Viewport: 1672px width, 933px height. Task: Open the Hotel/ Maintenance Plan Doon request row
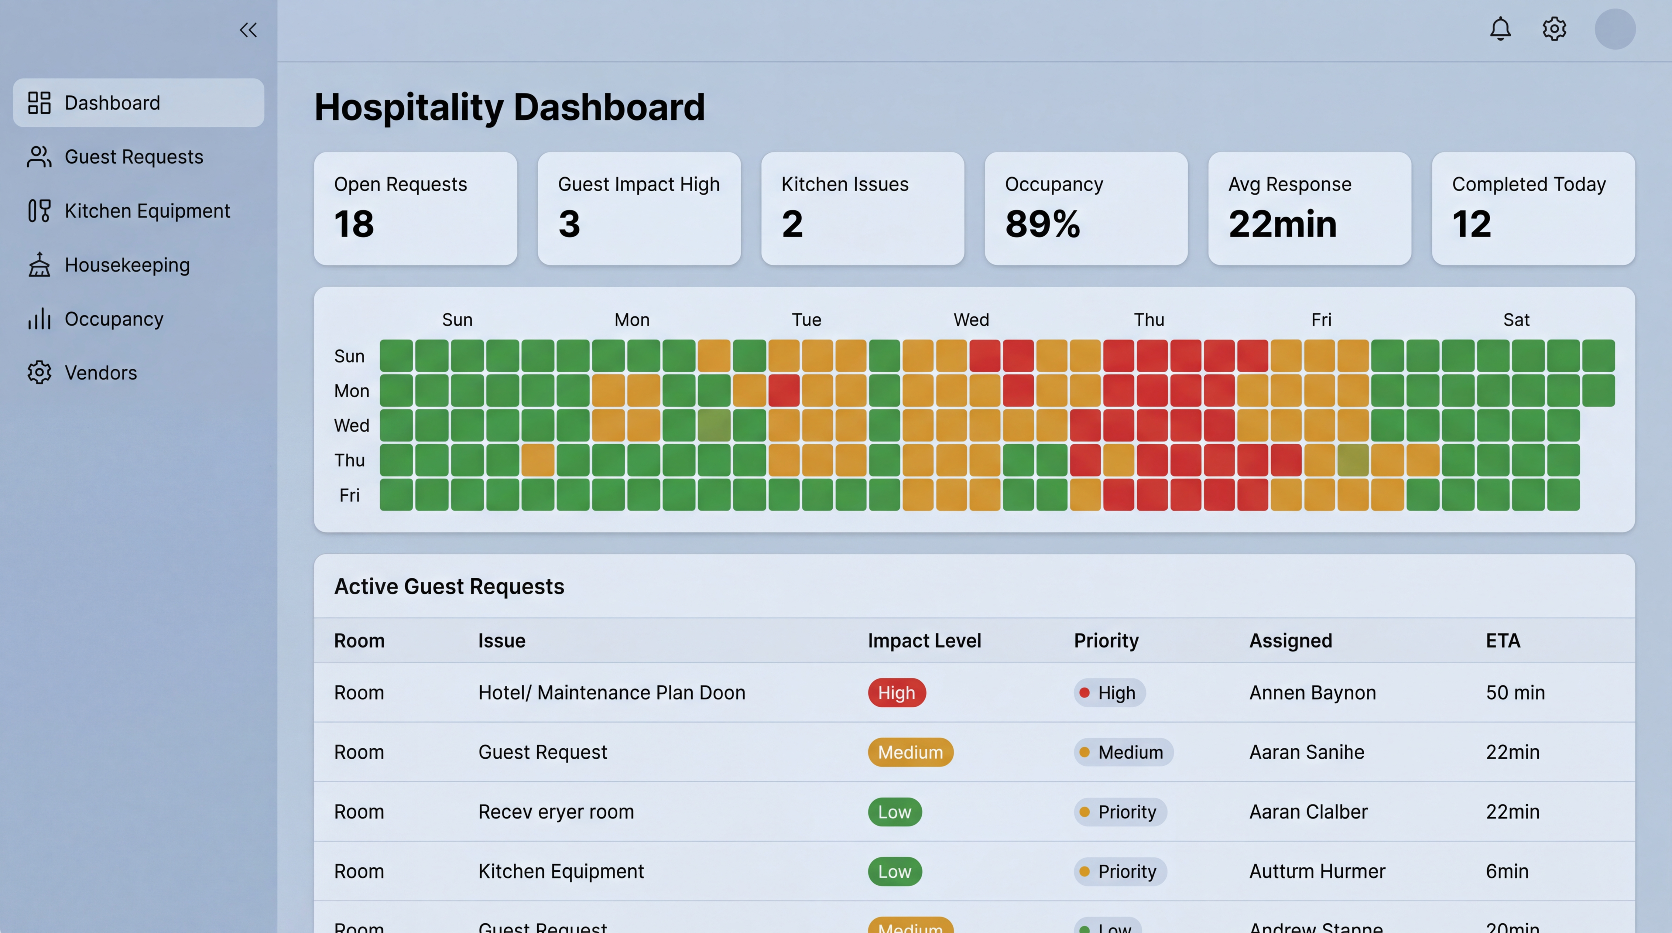coord(612,692)
